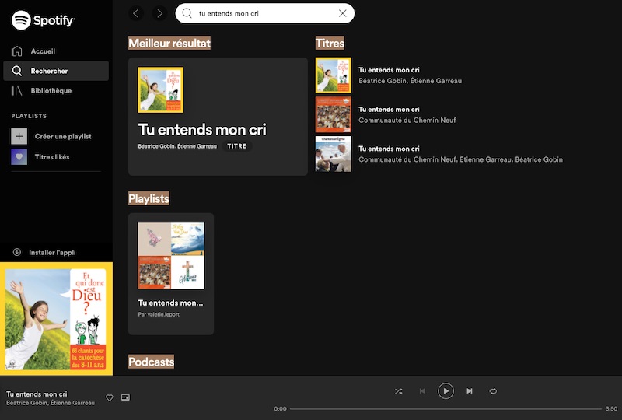This screenshot has width=622, height=420.
Task: Click the 0:00 elapsed time label
Action: point(280,408)
